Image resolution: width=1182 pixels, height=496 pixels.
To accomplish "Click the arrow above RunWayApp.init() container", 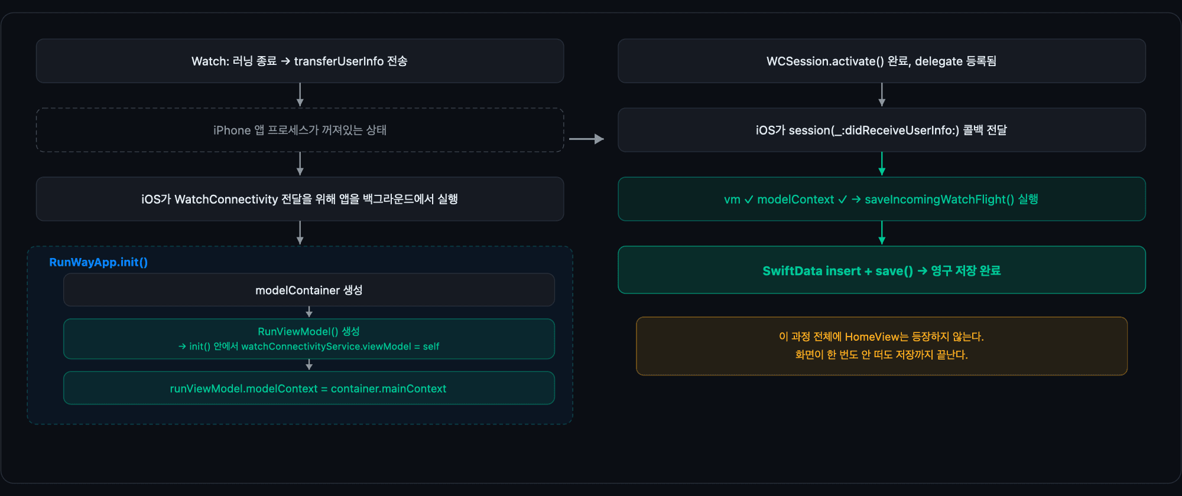I will tap(300, 233).
